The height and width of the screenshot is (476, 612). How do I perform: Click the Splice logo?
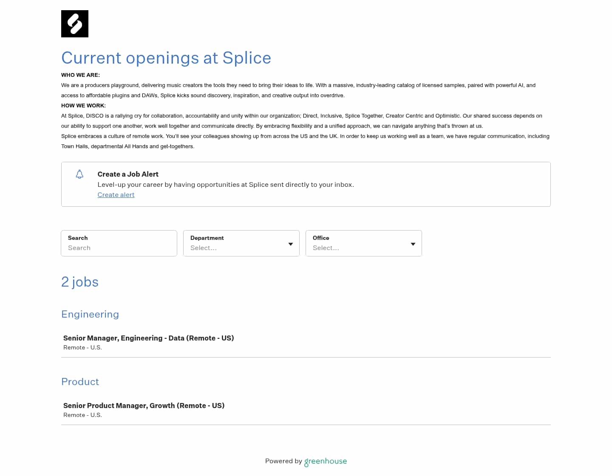75,24
